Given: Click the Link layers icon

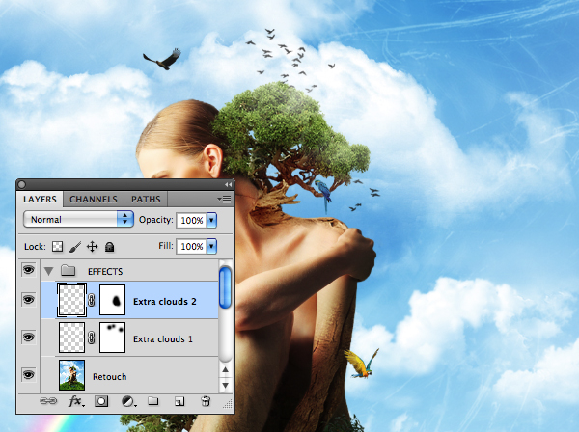Looking at the screenshot, I should [48, 401].
